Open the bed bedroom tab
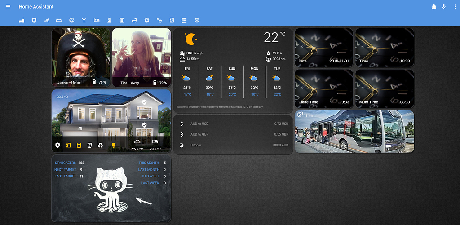This screenshot has width=460, height=225. coord(97,20)
